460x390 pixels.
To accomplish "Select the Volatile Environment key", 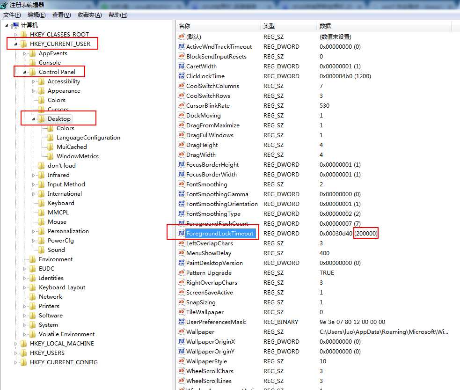I will tap(66, 334).
